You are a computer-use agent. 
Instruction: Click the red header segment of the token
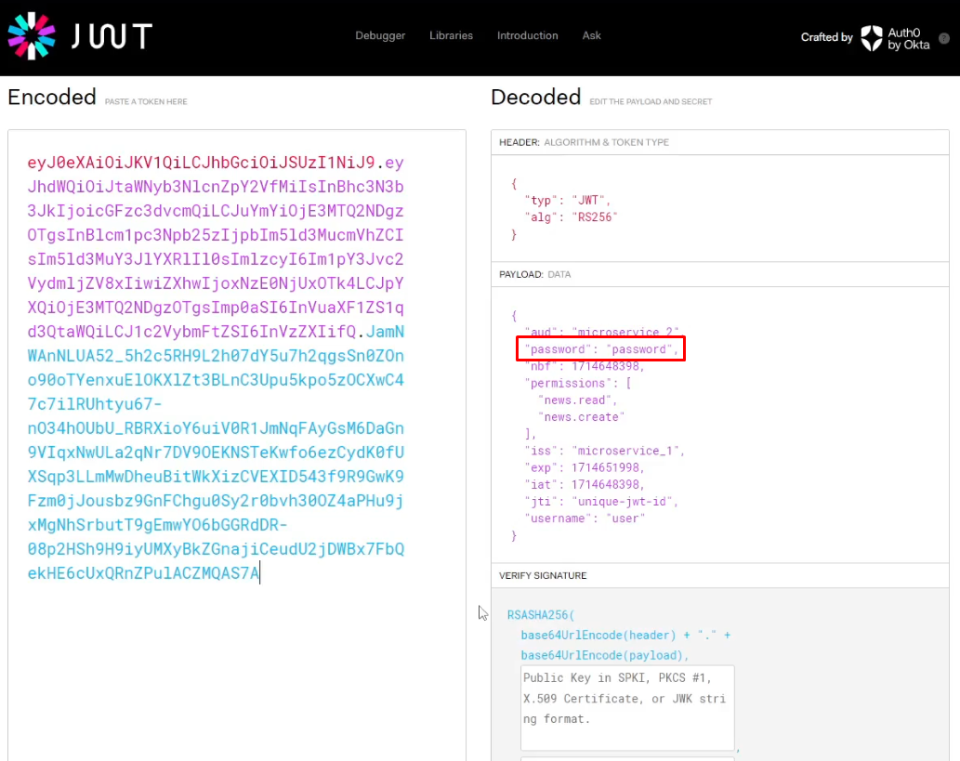[x=201, y=163]
